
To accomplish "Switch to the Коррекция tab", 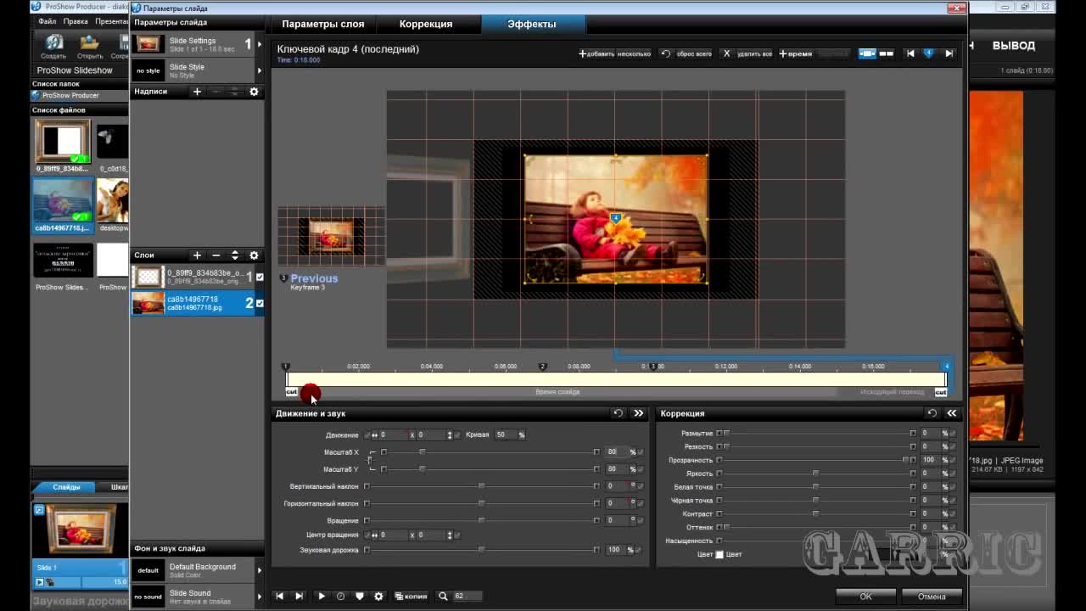I will click(426, 24).
